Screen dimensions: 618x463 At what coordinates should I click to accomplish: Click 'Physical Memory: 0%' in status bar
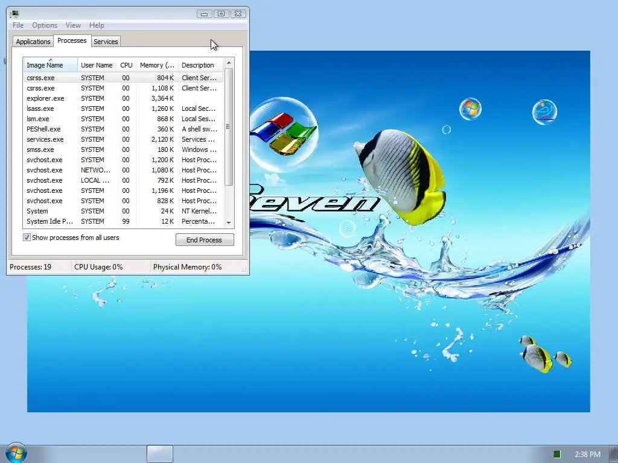[x=187, y=266]
